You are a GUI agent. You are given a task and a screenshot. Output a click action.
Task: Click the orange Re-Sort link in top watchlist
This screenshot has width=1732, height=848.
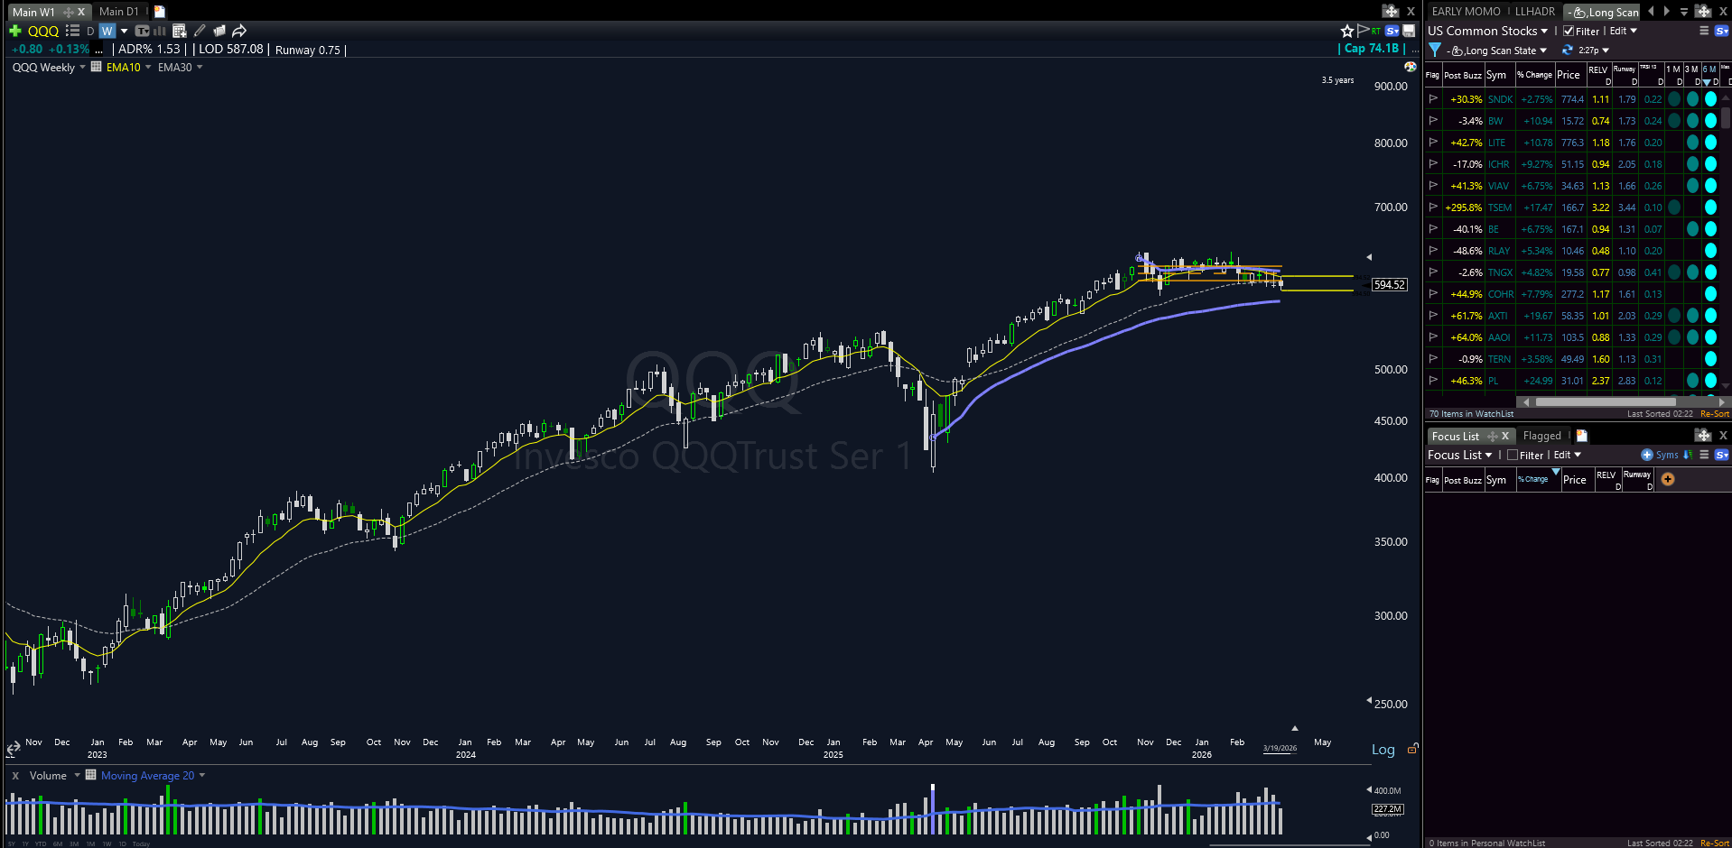pyautogui.click(x=1714, y=414)
